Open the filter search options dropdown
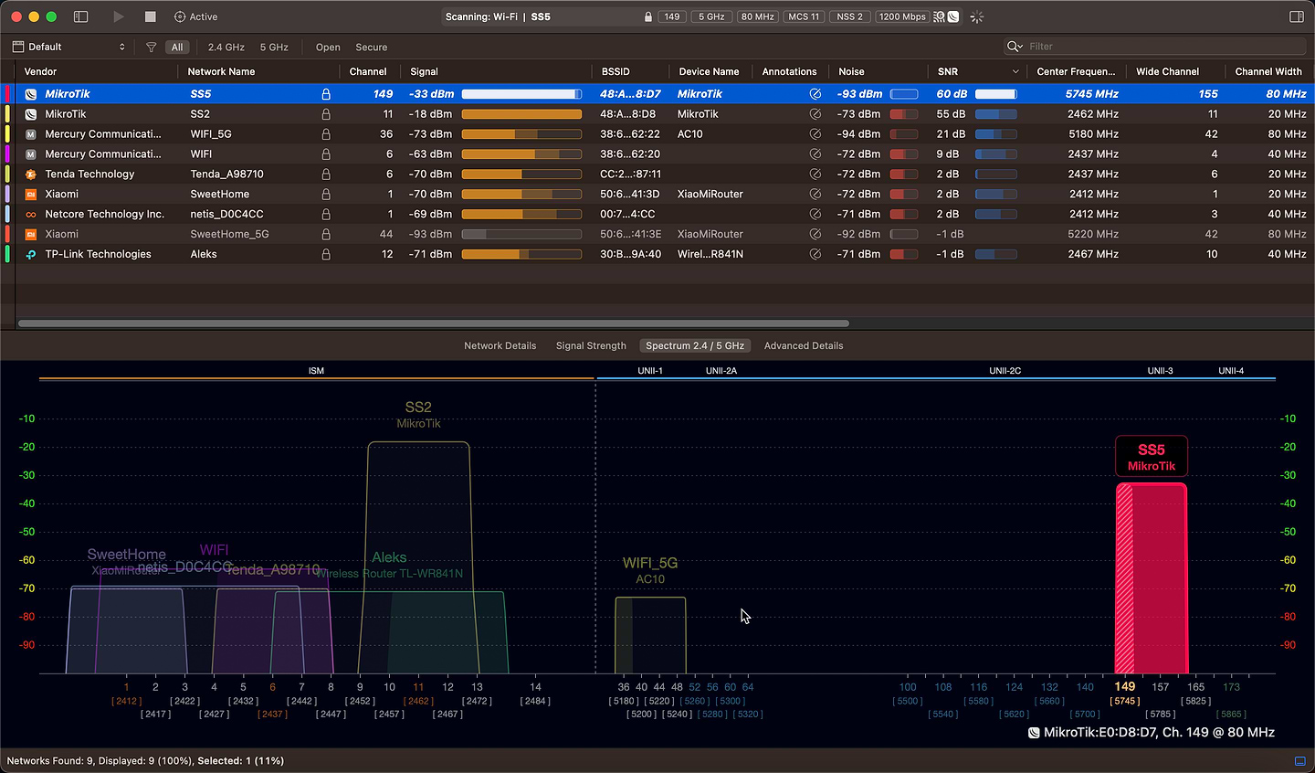The image size is (1315, 773). coord(1015,47)
